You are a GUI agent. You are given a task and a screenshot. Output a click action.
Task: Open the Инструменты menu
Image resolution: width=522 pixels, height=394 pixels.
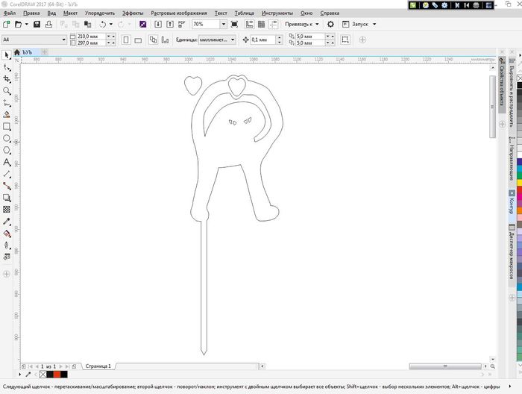click(277, 13)
